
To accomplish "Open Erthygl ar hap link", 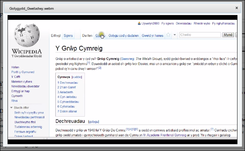I will coord(20,91).
